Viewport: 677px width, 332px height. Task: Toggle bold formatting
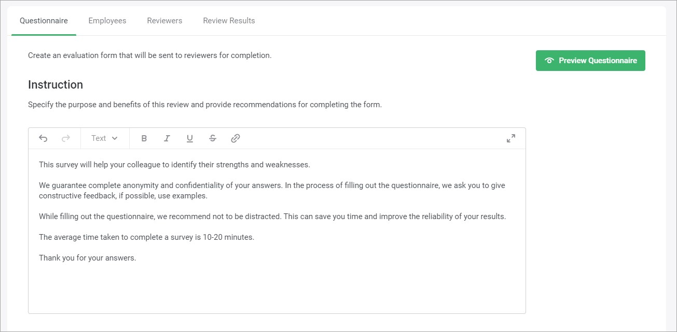(x=144, y=138)
